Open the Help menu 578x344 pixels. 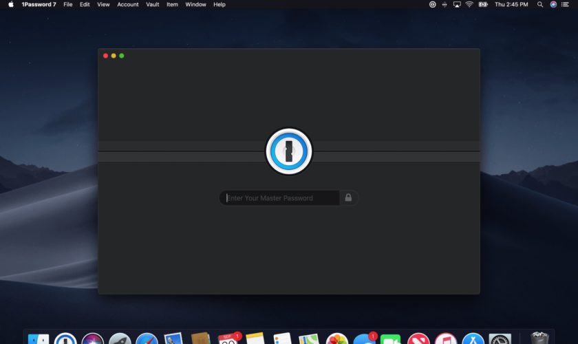click(219, 4)
